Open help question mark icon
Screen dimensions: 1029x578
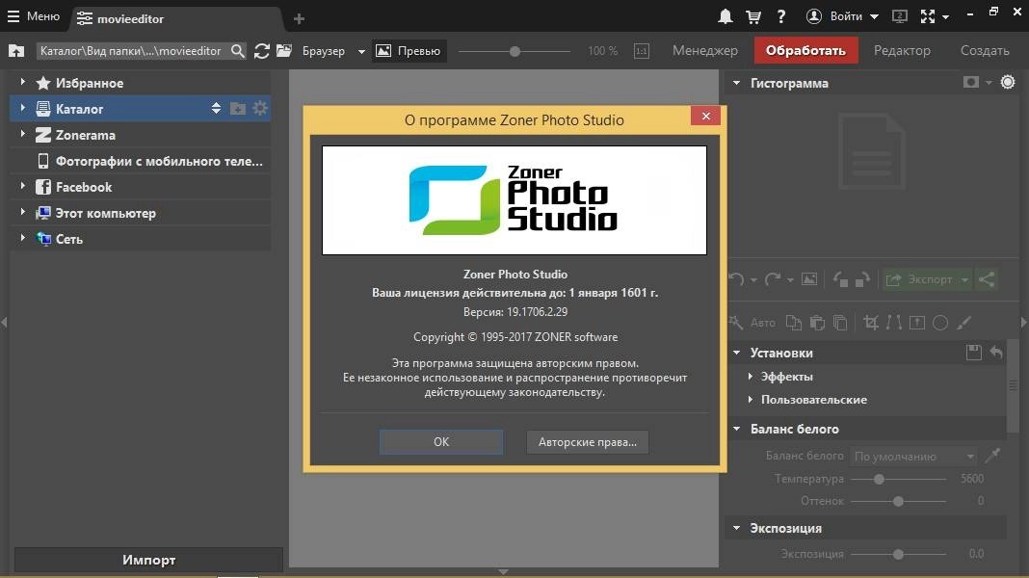781,17
